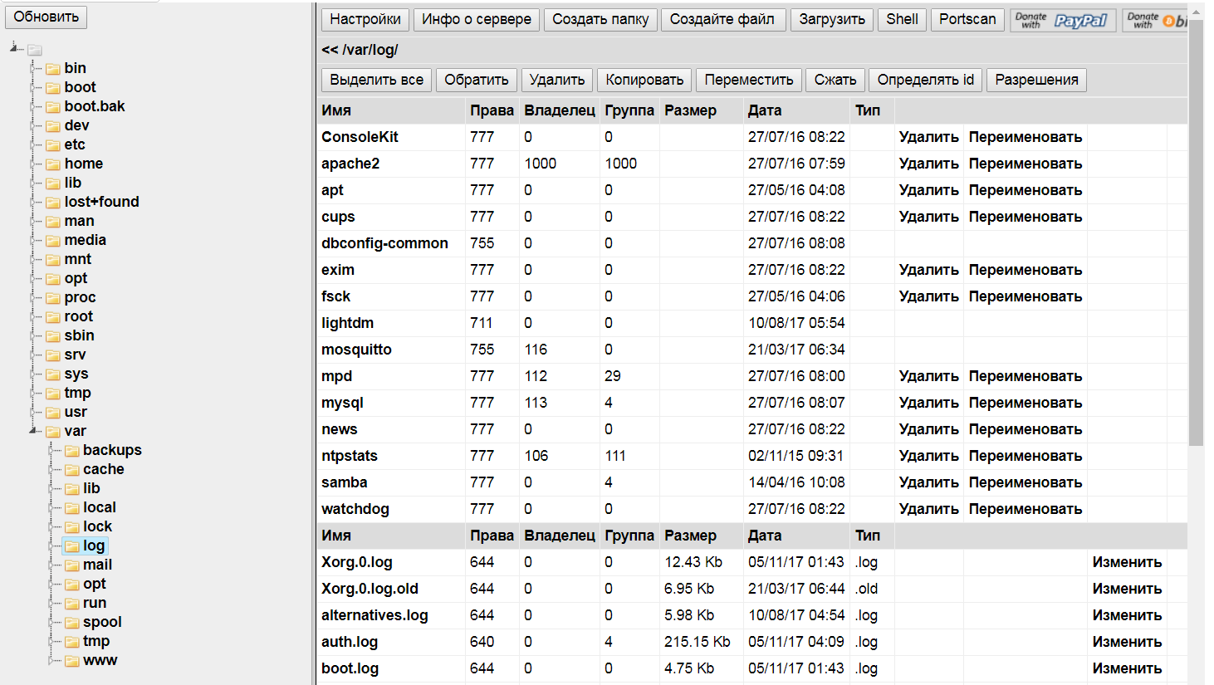
Task: Click the Переместить move button
Action: click(x=749, y=80)
